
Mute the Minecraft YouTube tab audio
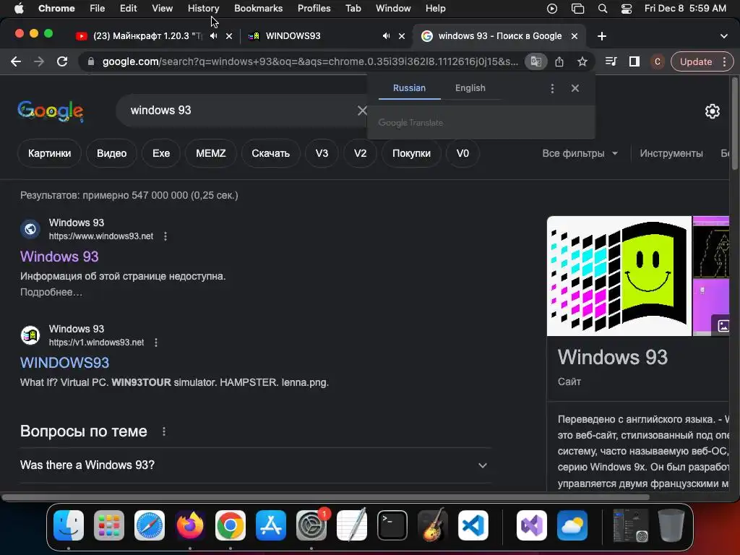click(x=214, y=36)
